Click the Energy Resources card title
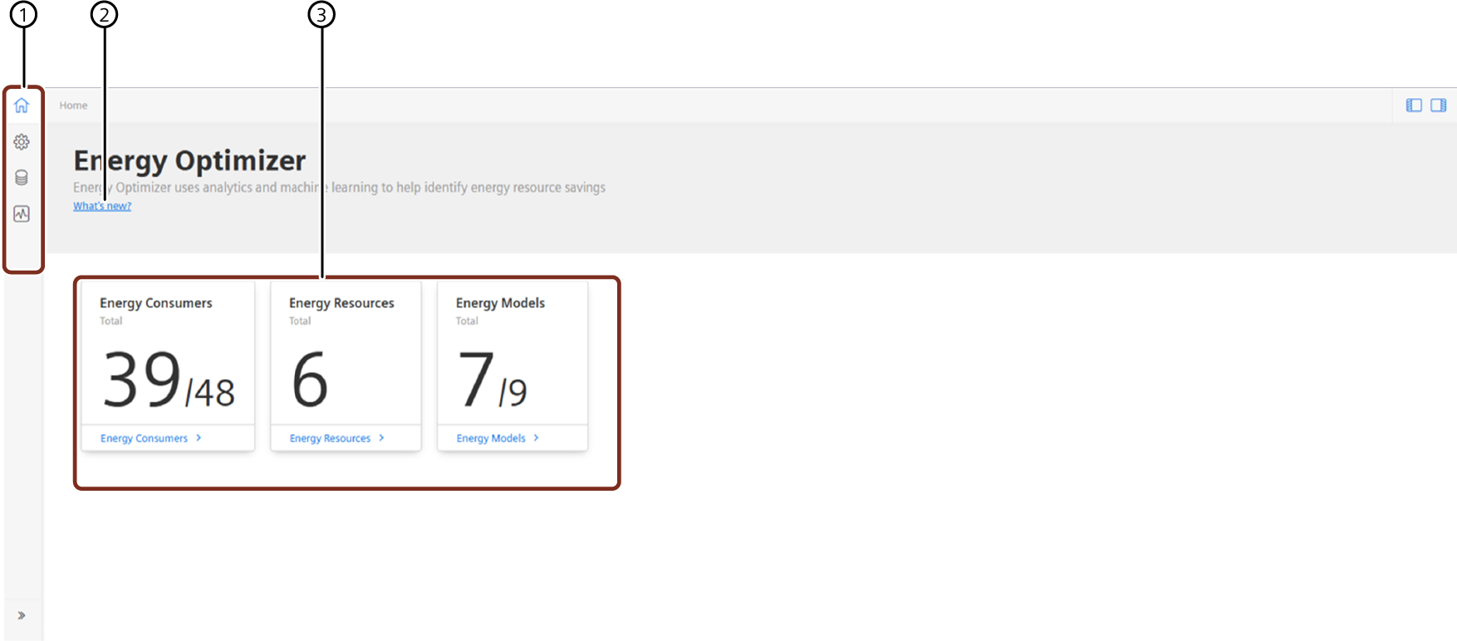The height and width of the screenshot is (641, 1457). click(x=341, y=303)
